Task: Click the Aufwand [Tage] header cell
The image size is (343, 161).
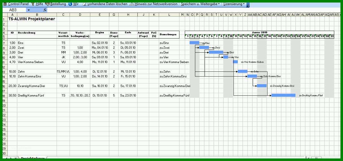Action: pos(143,34)
